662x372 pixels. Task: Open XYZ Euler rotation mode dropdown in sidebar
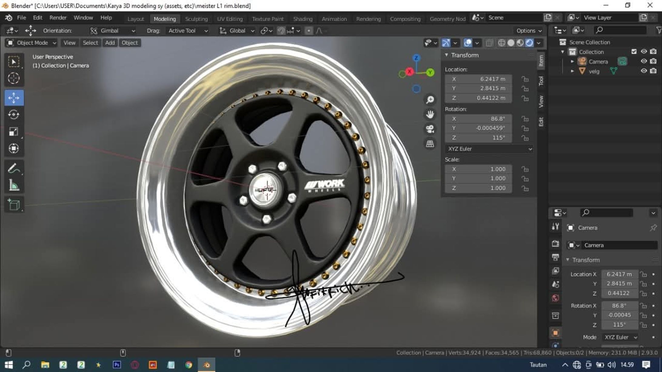click(489, 149)
